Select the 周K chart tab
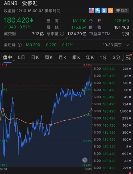The width and height of the screenshot is (133, 174). [49, 57]
